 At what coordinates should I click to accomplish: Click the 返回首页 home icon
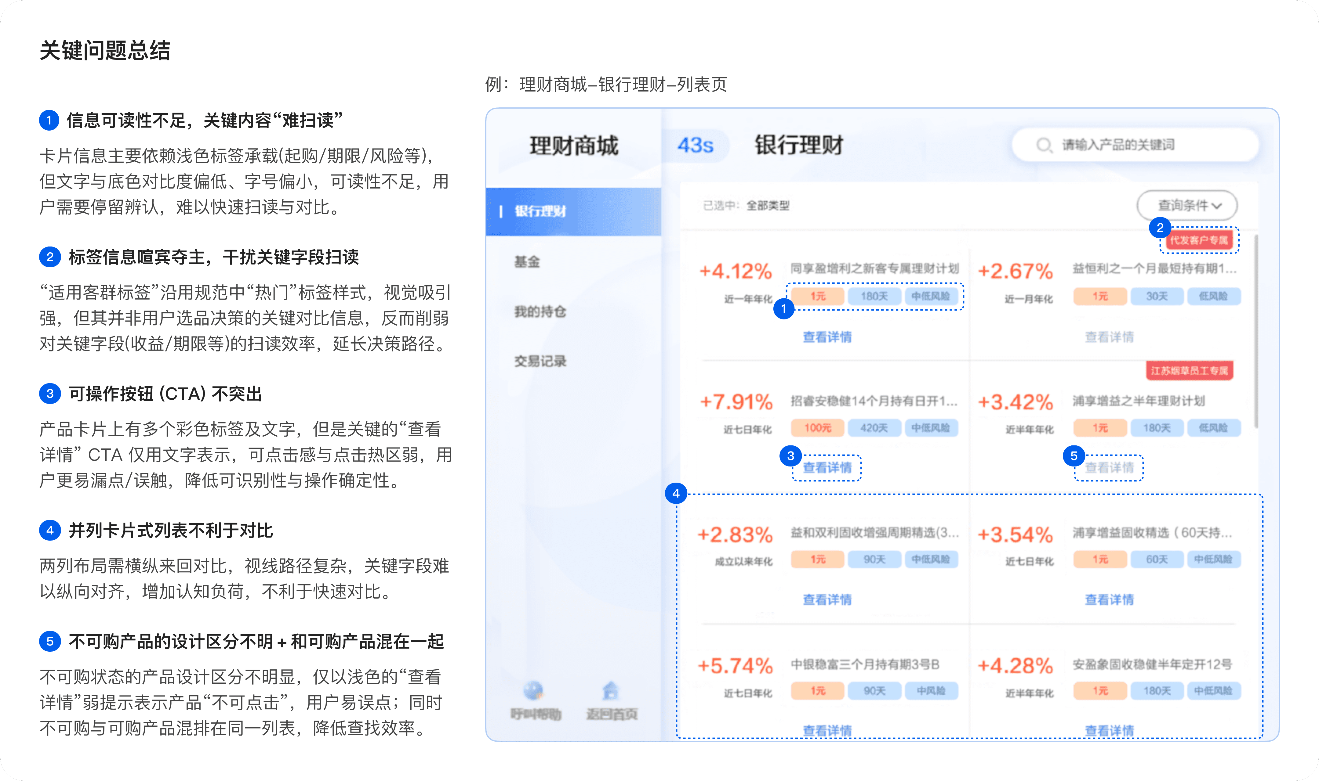tap(610, 690)
